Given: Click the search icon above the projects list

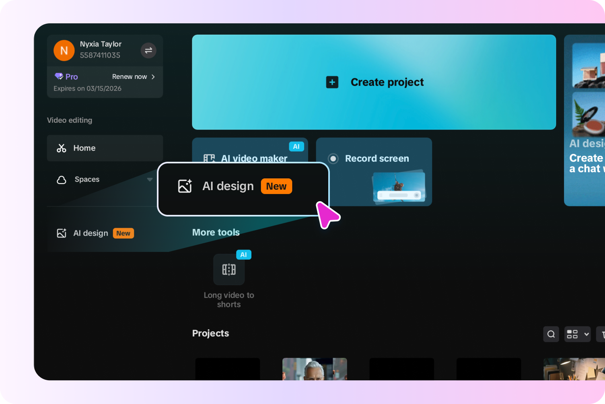Looking at the screenshot, I should click(551, 334).
